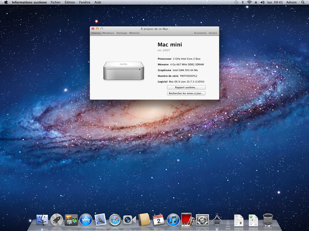309x231 pixels.
Task: Open iCal calendar dock icon
Action: pyautogui.click(x=159, y=220)
